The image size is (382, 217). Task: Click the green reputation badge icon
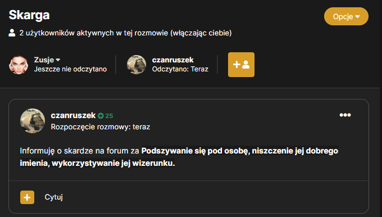point(101,116)
